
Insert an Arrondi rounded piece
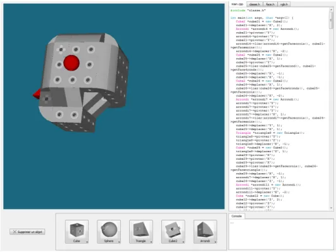pyautogui.click(x=205, y=231)
